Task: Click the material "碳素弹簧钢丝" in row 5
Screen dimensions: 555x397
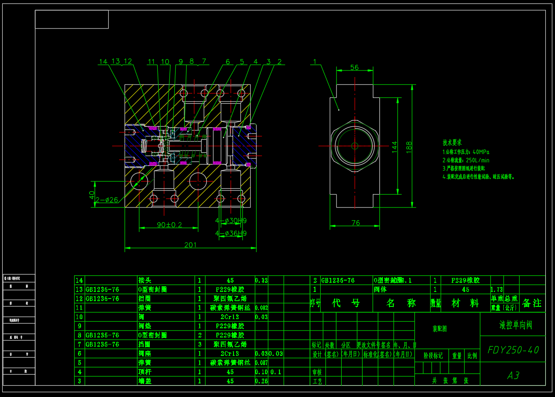Action: [x=230, y=362]
